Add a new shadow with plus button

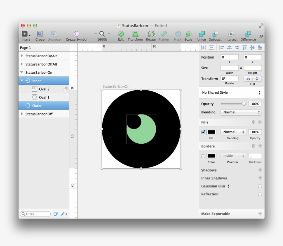[260, 170]
